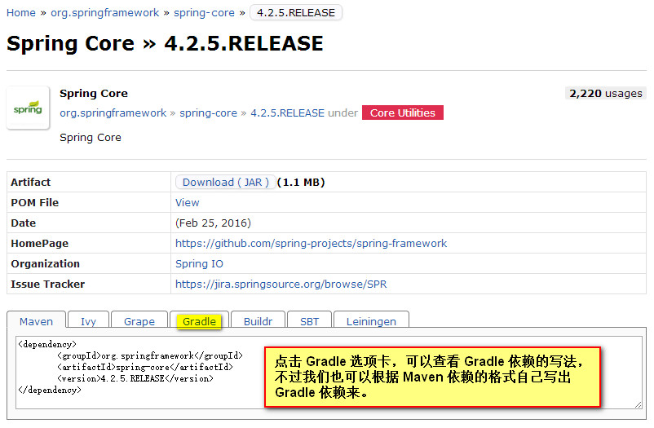654x428 pixels.
Task: View the POM file
Action: click(x=188, y=202)
